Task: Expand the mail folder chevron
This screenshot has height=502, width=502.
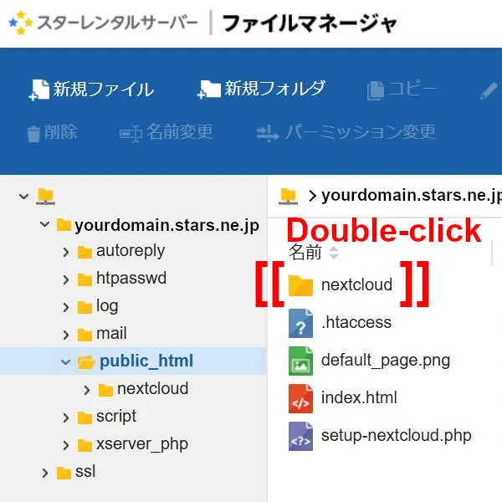Action: (x=65, y=336)
